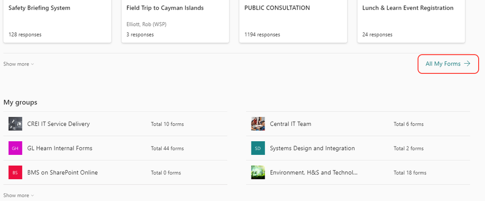Viewport: 485px width, 201px height.
Task: Open Central IT Team group avatar
Action: (258, 124)
